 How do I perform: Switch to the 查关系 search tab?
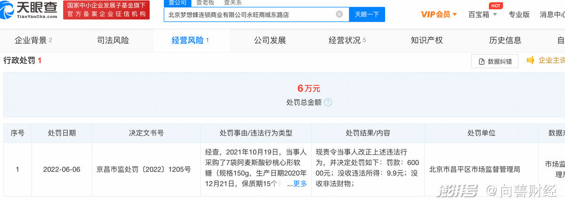tap(233, 3)
